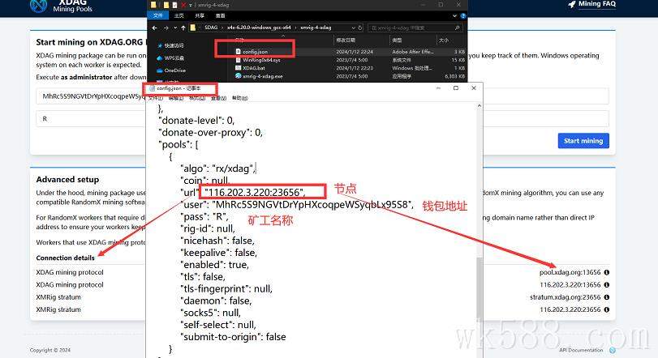Click the red X delete icon in quick access toolbar
658x358 pixels.
point(183,5)
